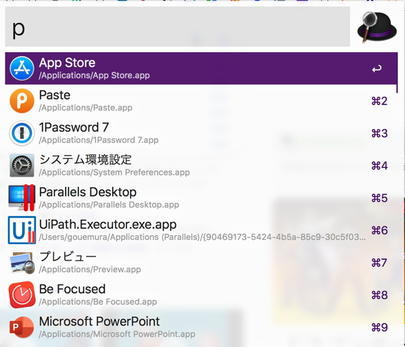The image size is (405, 347).
Task: Click the 1Password 7 icon
Action: coord(22,133)
